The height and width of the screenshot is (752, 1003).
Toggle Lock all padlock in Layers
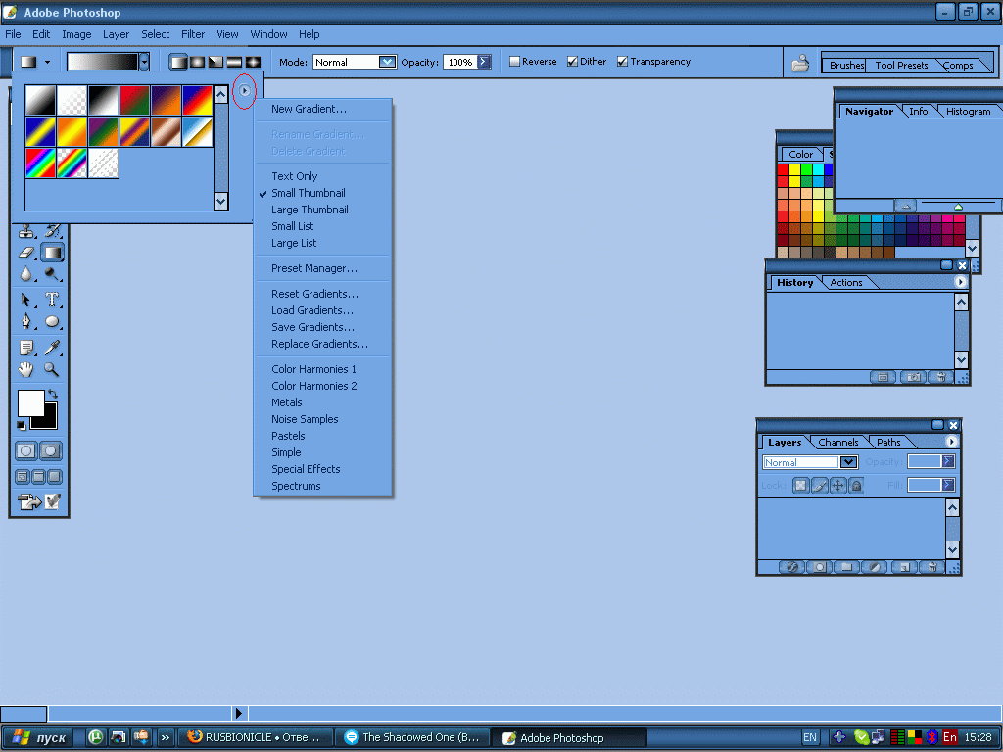pos(856,486)
